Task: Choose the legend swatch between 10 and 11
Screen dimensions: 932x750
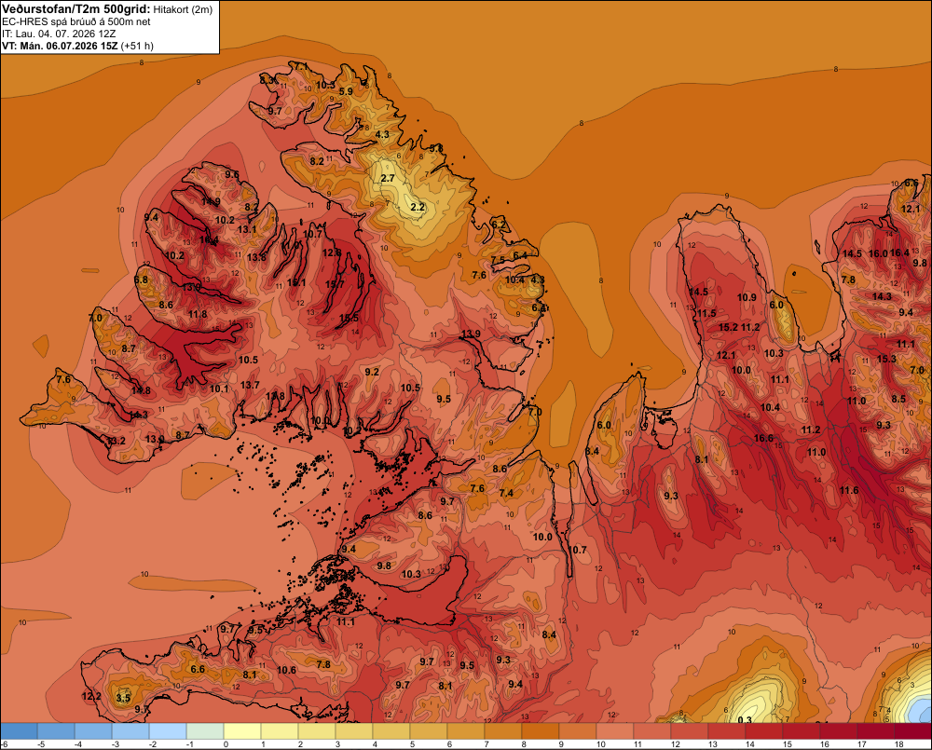Action: click(x=614, y=731)
